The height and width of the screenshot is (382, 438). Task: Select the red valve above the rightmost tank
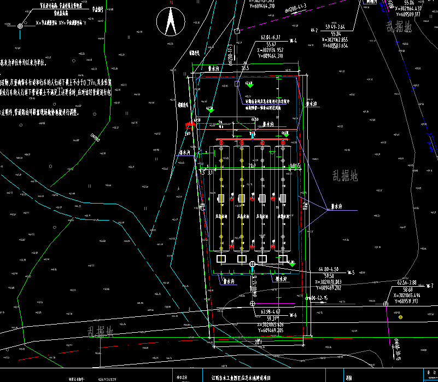click(x=283, y=143)
